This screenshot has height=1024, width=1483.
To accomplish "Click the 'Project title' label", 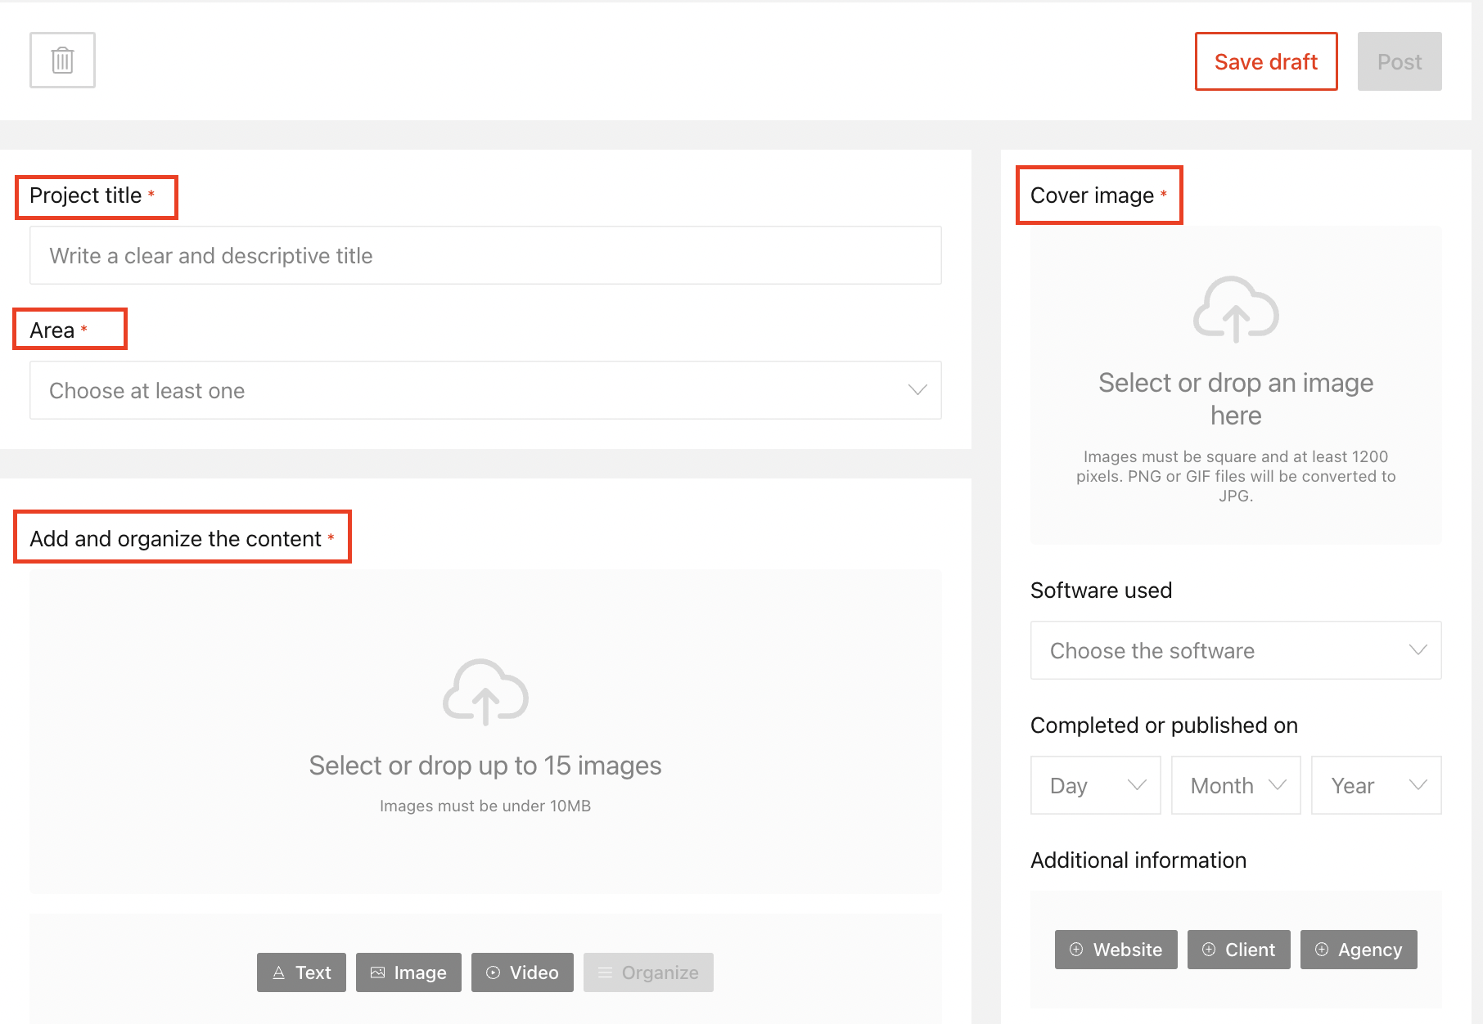I will (86, 195).
